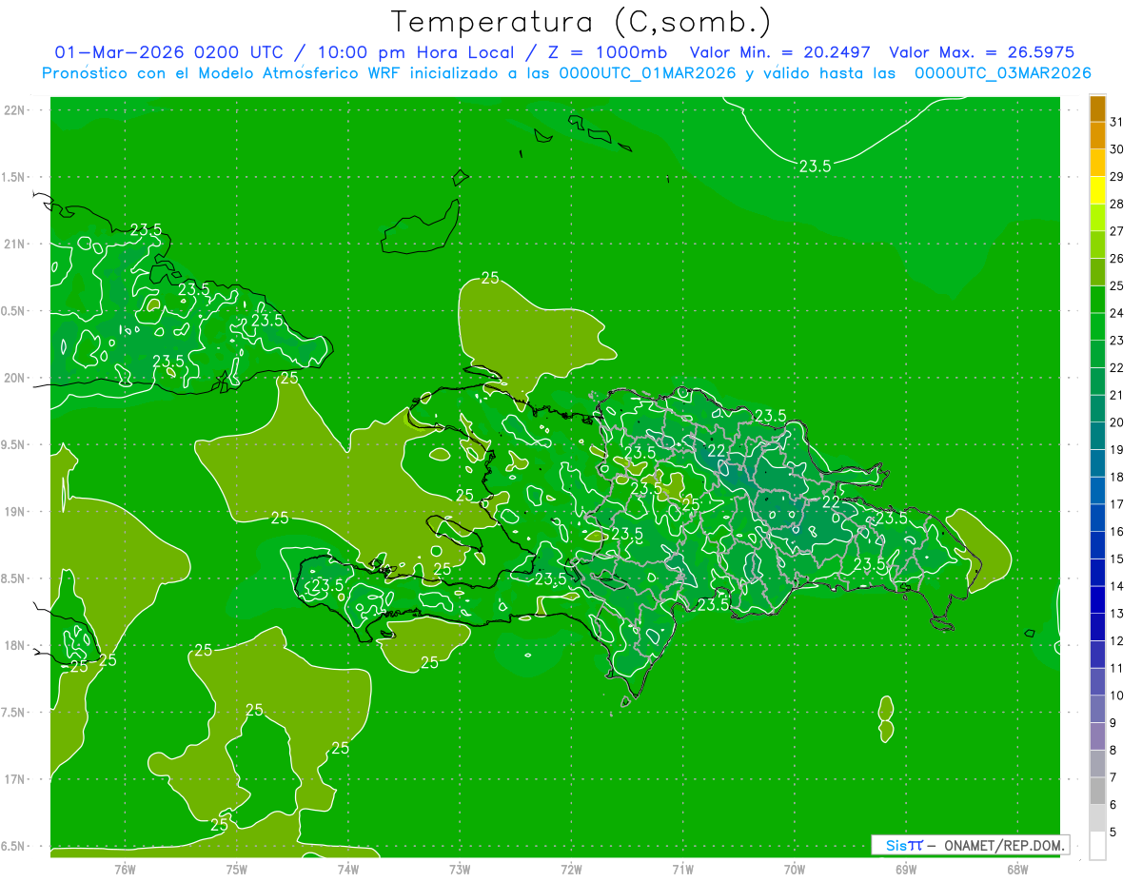
Task: Click the 'Valor Max. = 26.5975' value
Action: [x=981, y=52]
